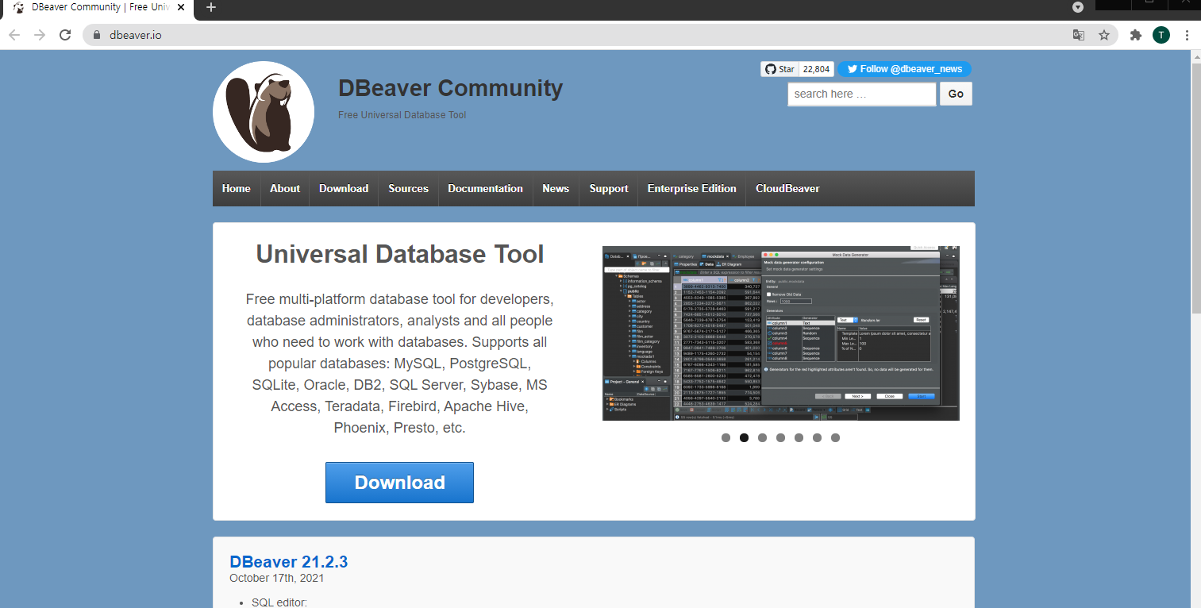1201x608 pixels.
Task: Click the padlock site info icon
Action: (97, 35)
